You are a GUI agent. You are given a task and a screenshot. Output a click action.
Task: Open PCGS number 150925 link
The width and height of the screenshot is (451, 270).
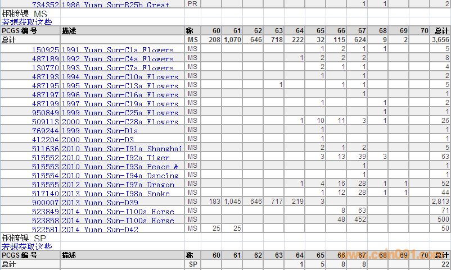(45, 50)
